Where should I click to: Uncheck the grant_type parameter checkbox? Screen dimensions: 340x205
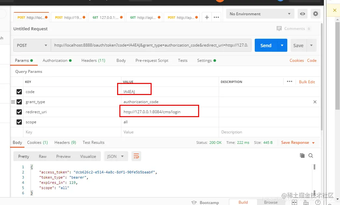[19, 102]
